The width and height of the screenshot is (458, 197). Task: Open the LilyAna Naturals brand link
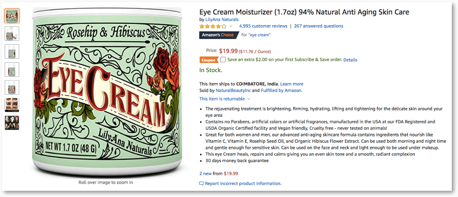(222, 19)
